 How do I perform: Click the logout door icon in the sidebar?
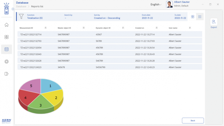point(6,74)
